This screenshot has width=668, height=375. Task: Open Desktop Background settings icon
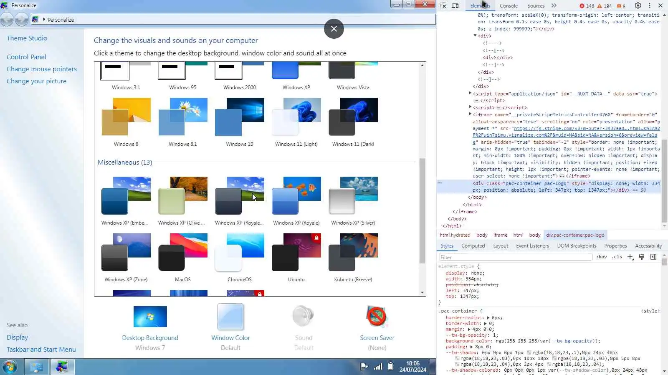pos(150,317)
